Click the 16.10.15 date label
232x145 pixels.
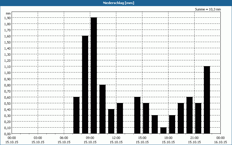click(x=220, y=142)
